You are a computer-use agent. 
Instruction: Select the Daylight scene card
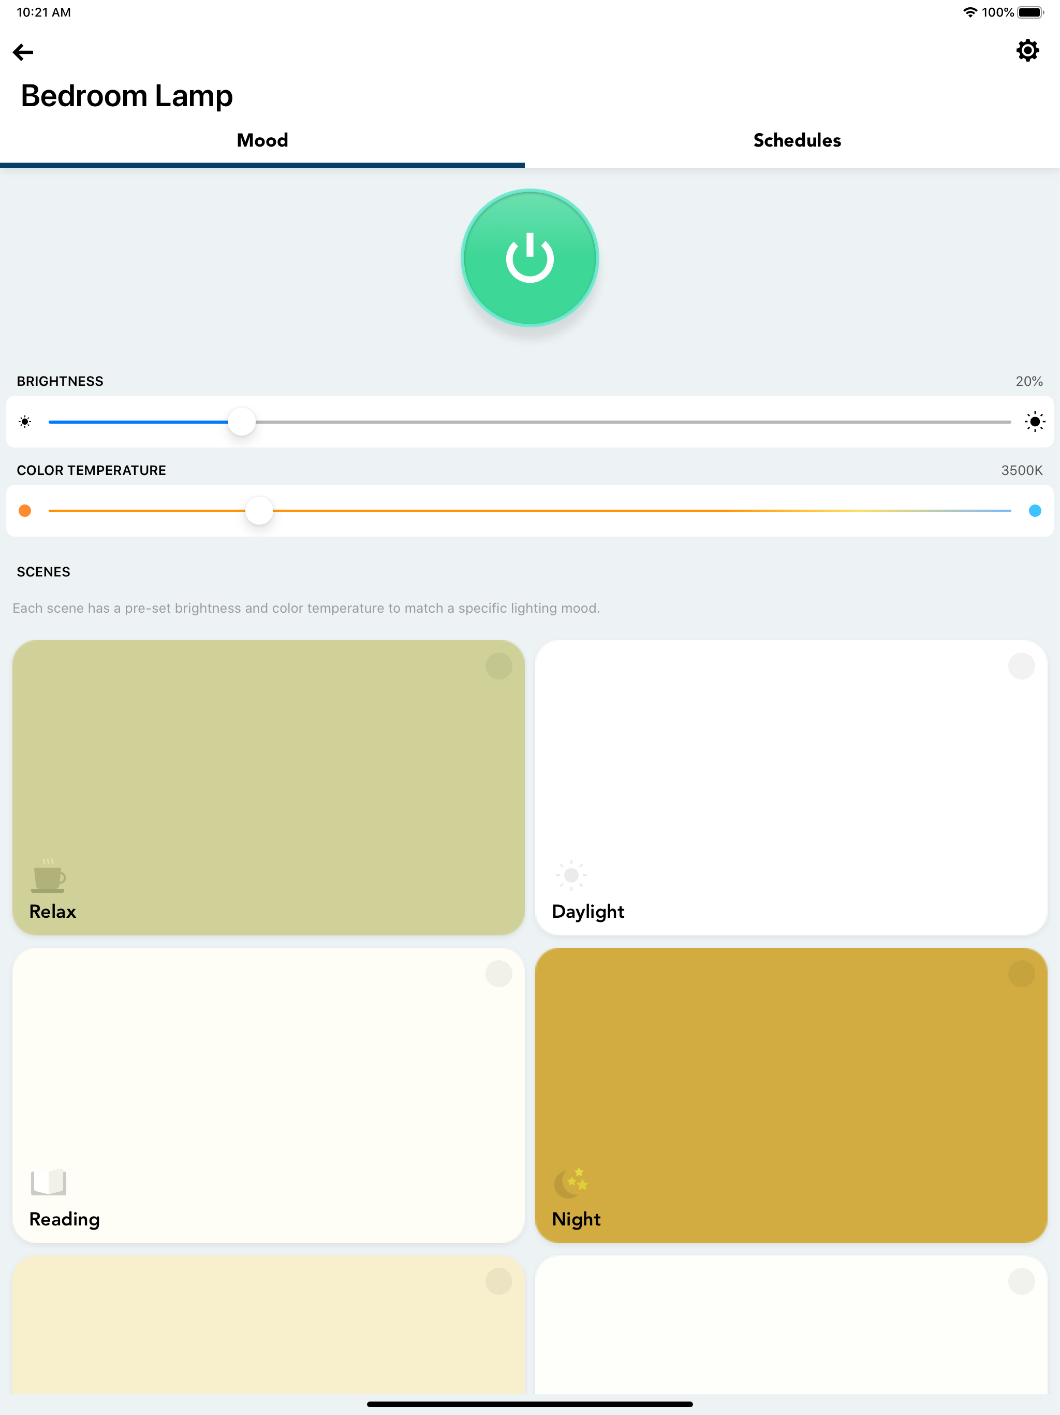pos(791,787)
